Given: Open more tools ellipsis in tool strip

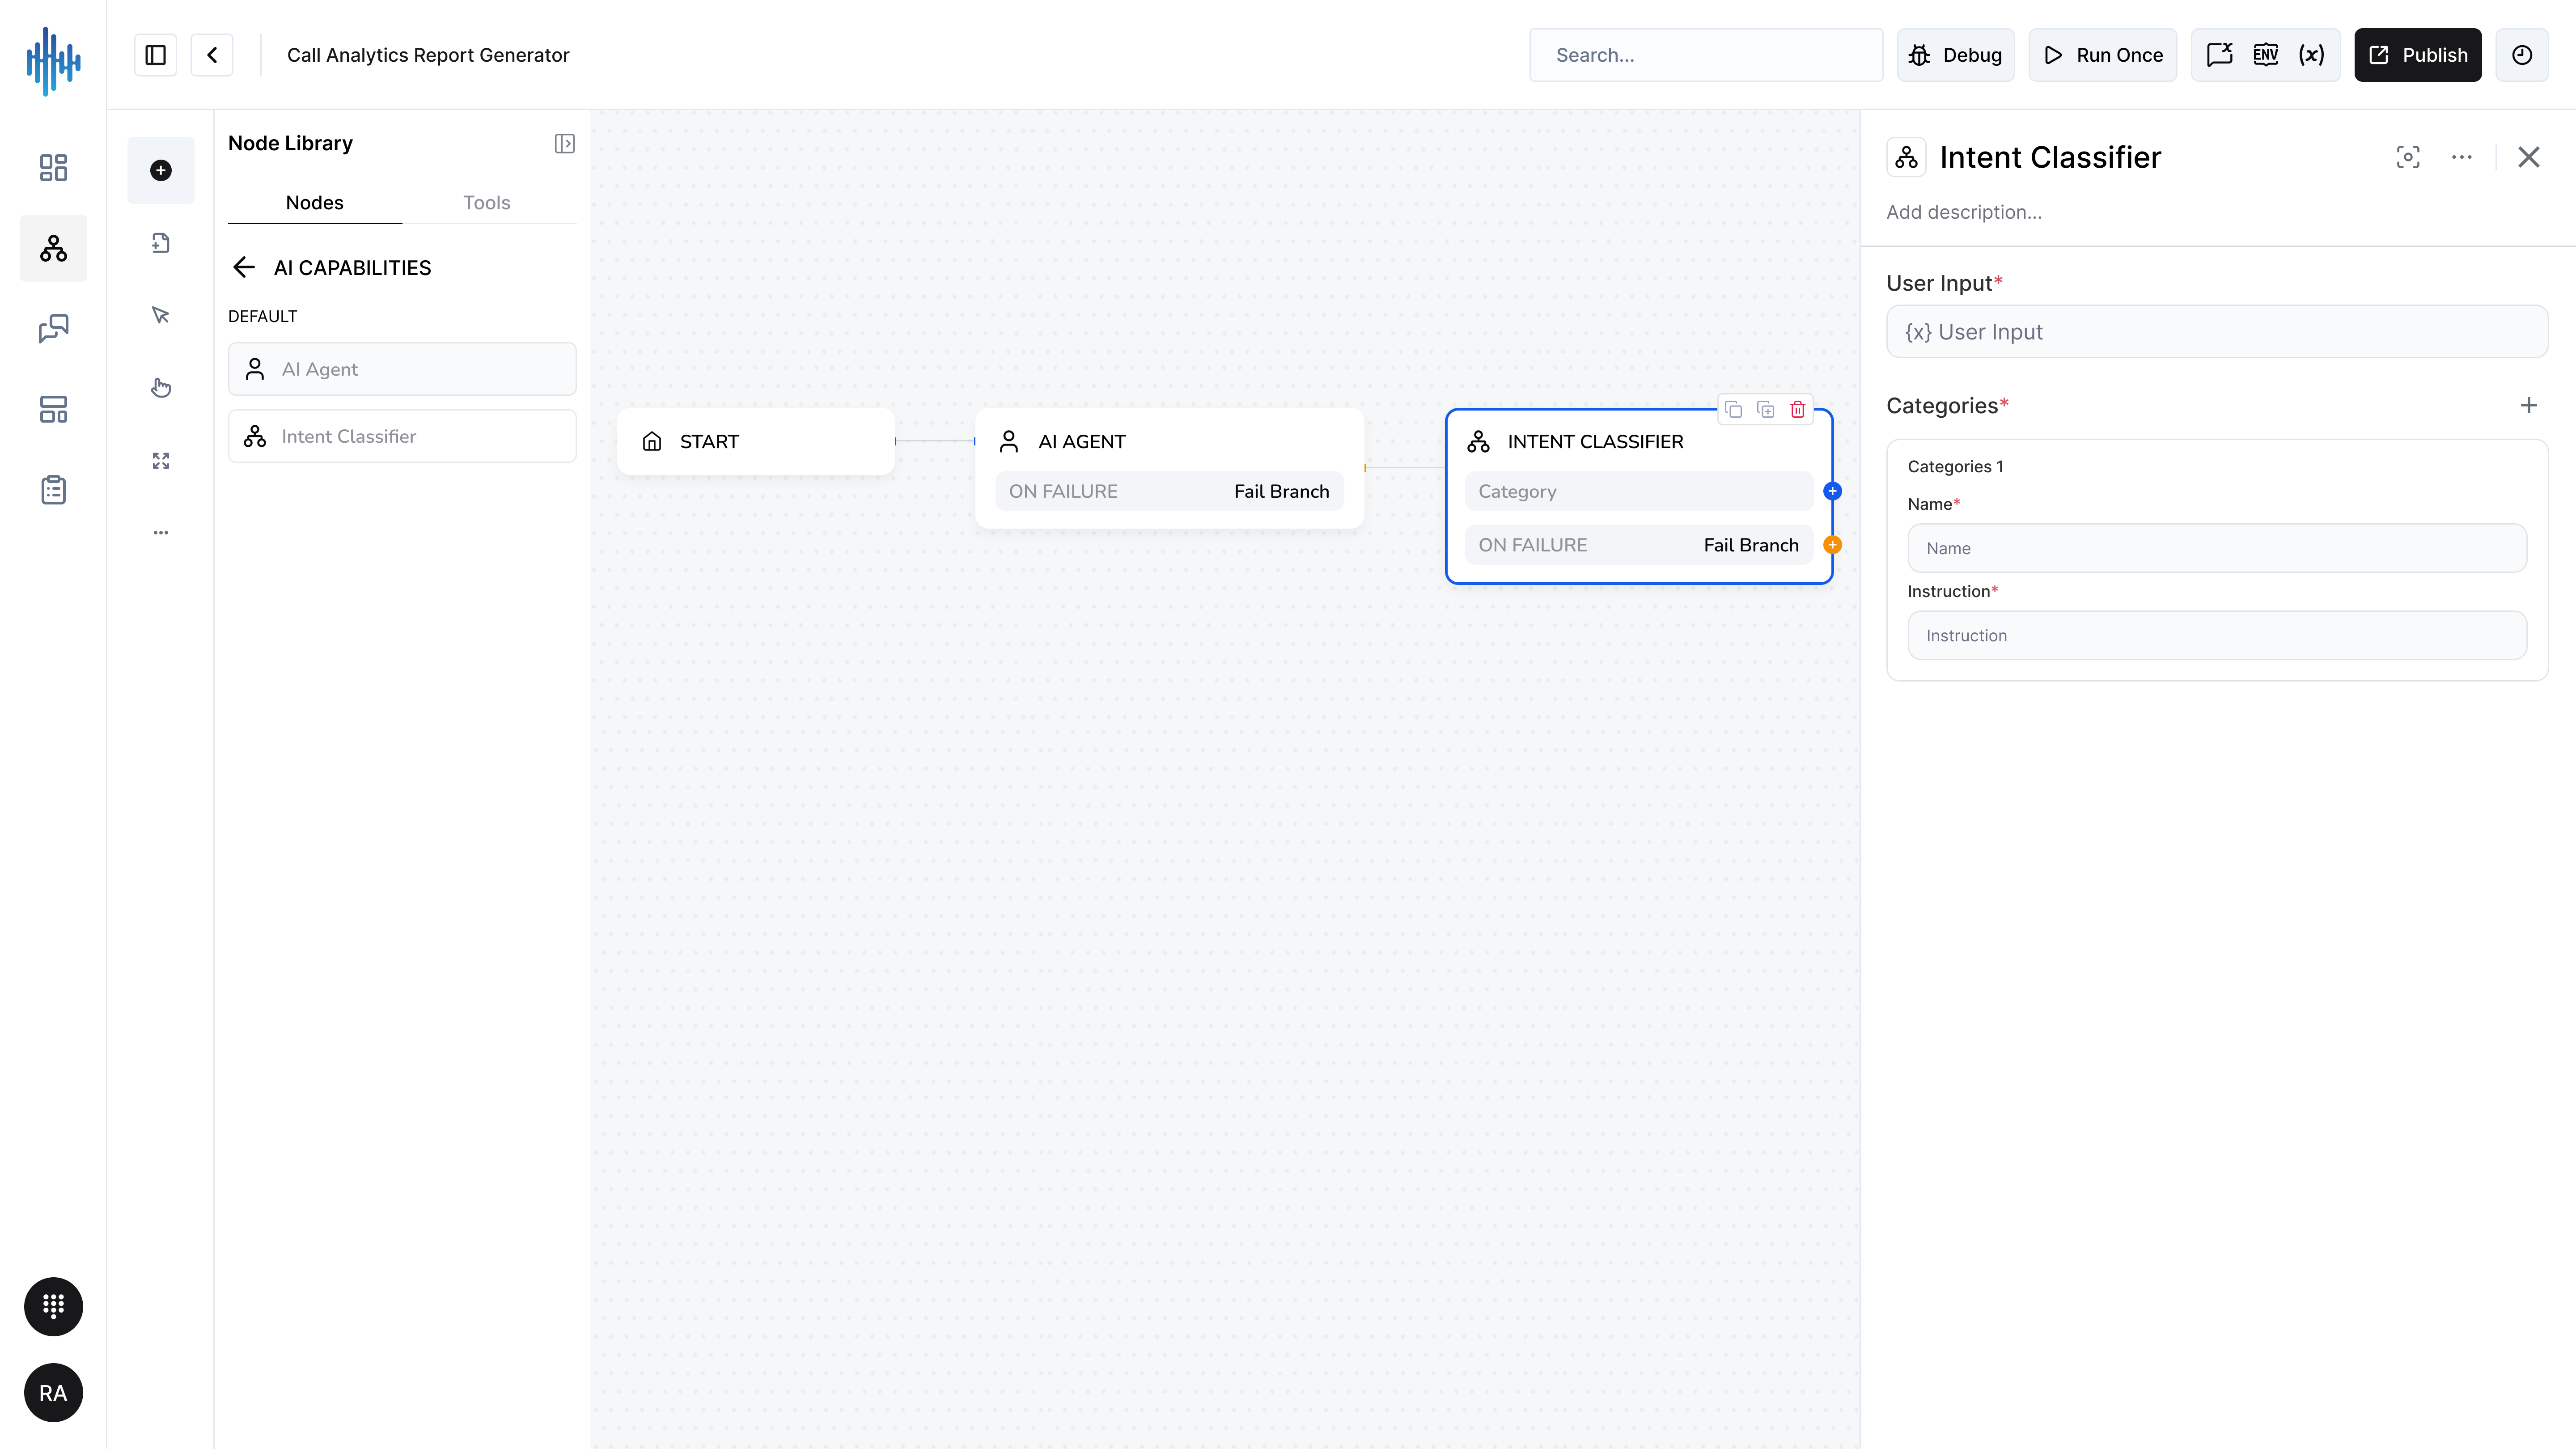Looking at the screenshot, I should tap(161, 533).
